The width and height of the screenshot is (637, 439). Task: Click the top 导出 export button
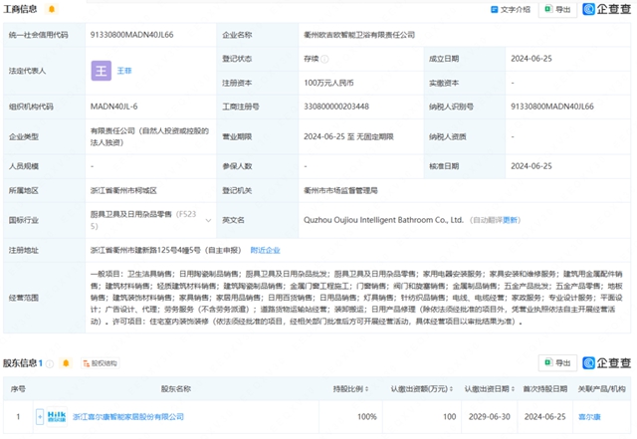click(x=557, y=9)
